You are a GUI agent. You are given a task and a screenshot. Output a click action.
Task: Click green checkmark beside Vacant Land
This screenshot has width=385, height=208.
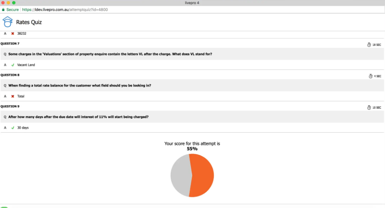click(12, 65)
